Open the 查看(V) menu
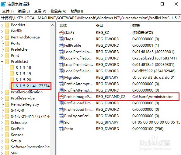 click(40, 11)
